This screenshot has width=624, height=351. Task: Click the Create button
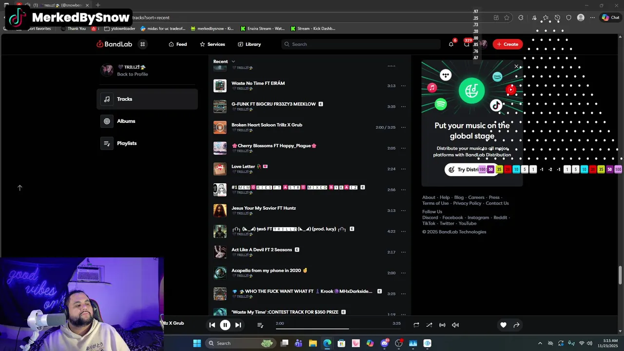point(507,44)
